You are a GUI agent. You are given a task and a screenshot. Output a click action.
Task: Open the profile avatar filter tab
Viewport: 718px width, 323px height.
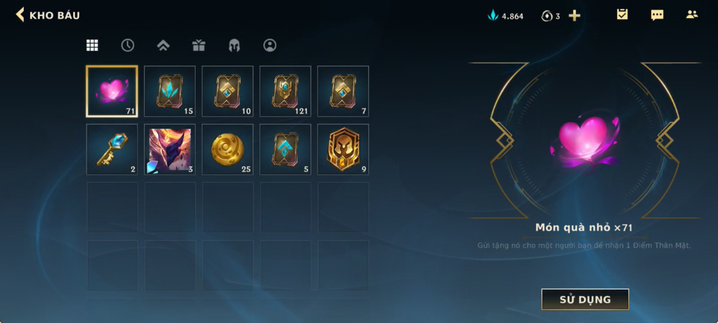point(270,45)
